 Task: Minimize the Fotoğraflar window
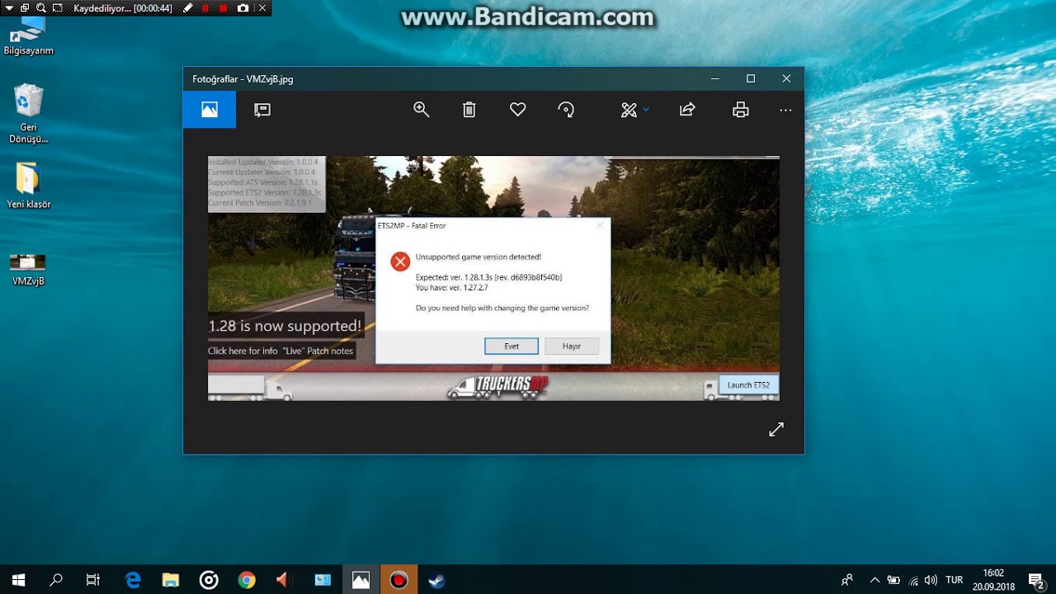point(715,78)
